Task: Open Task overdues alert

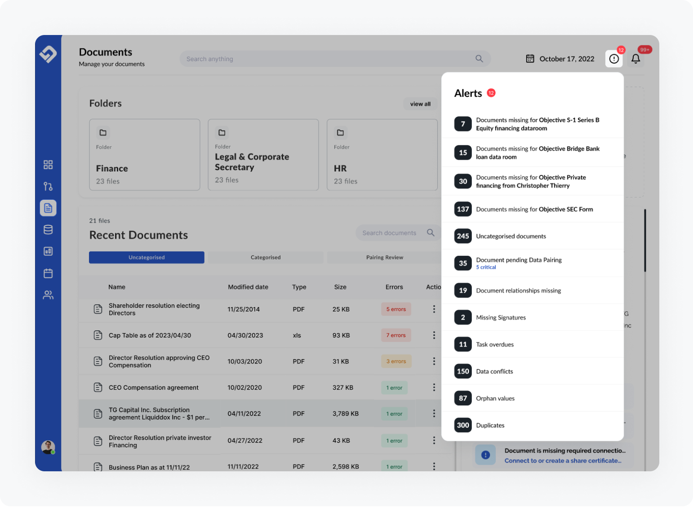Action: 533,344
